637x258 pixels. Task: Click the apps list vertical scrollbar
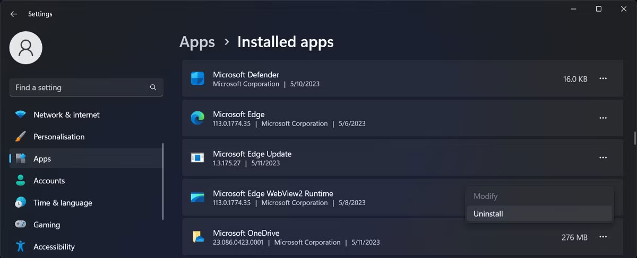pos(635,137)
